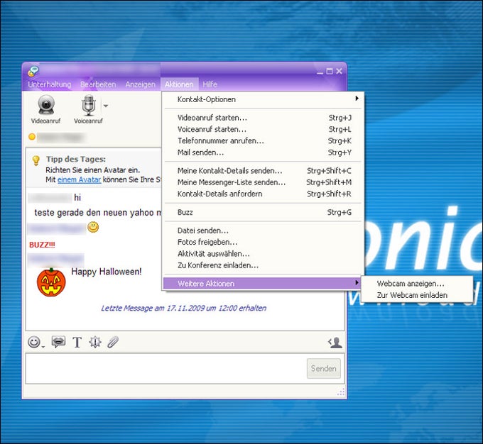Viewport: 483px width, 444px height.
Task: Select Mail senden… entry
Action: [263, 152]
